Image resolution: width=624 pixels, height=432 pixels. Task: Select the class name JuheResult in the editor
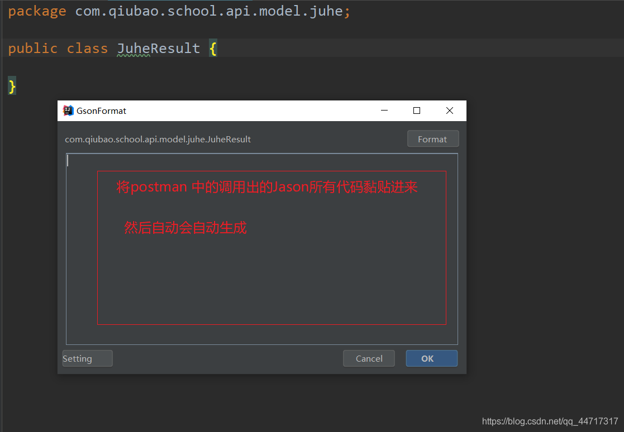(159, 48)
